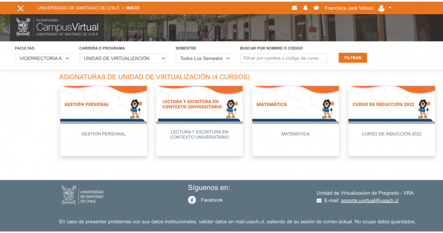
Task: Click the Síguenos en heading
Action: click(209, 187)
